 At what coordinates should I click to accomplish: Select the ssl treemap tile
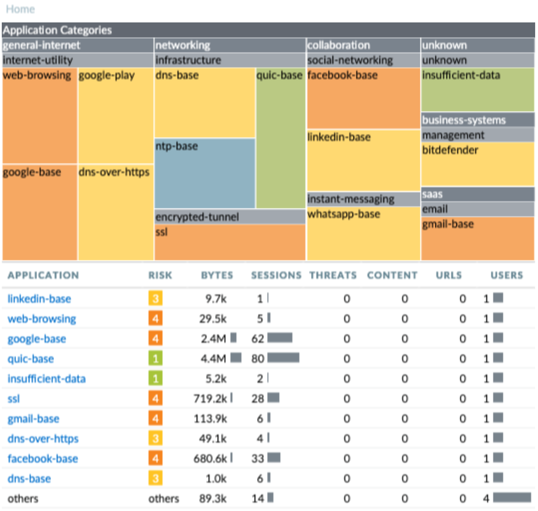click(230, 242)
